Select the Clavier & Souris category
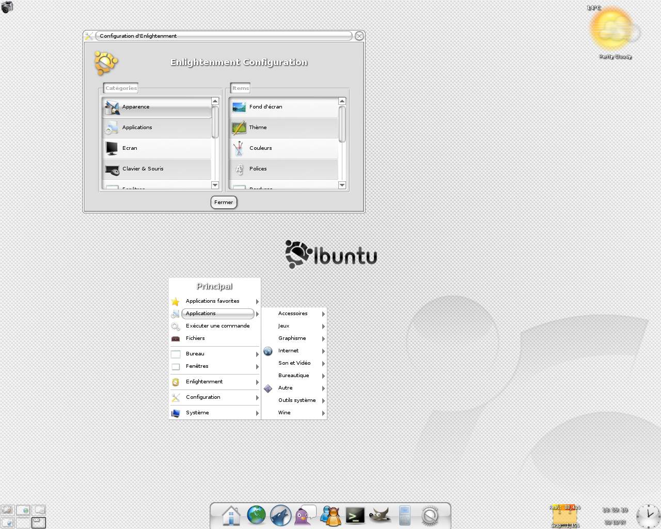 [x=157, y=169]
